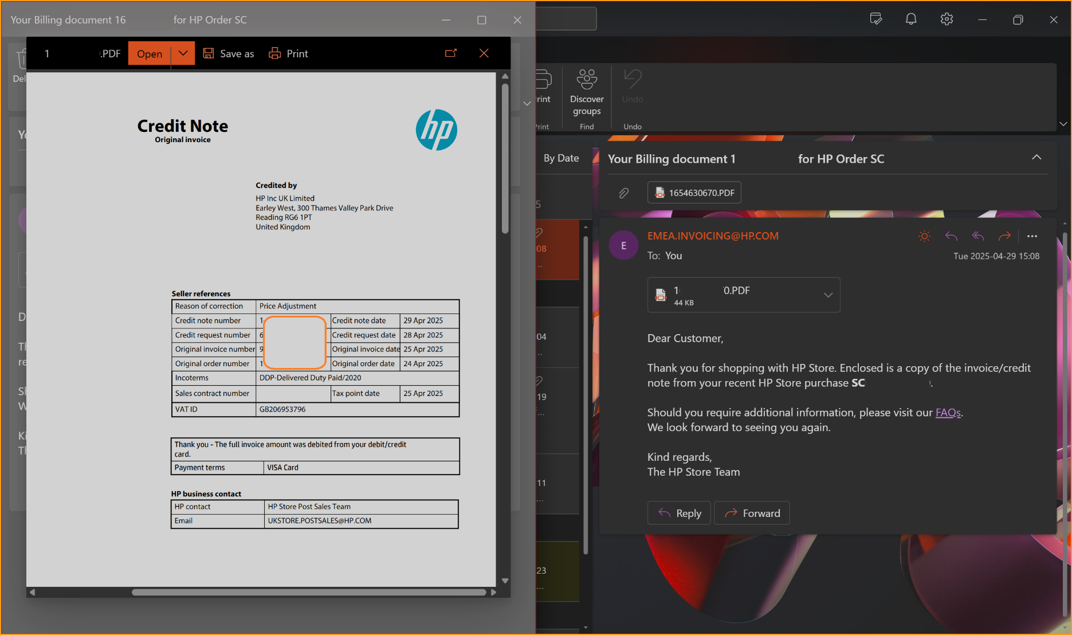Click the horizontal scrollbar of the PDF preview

pyautogui.click(x=309, y=592)
